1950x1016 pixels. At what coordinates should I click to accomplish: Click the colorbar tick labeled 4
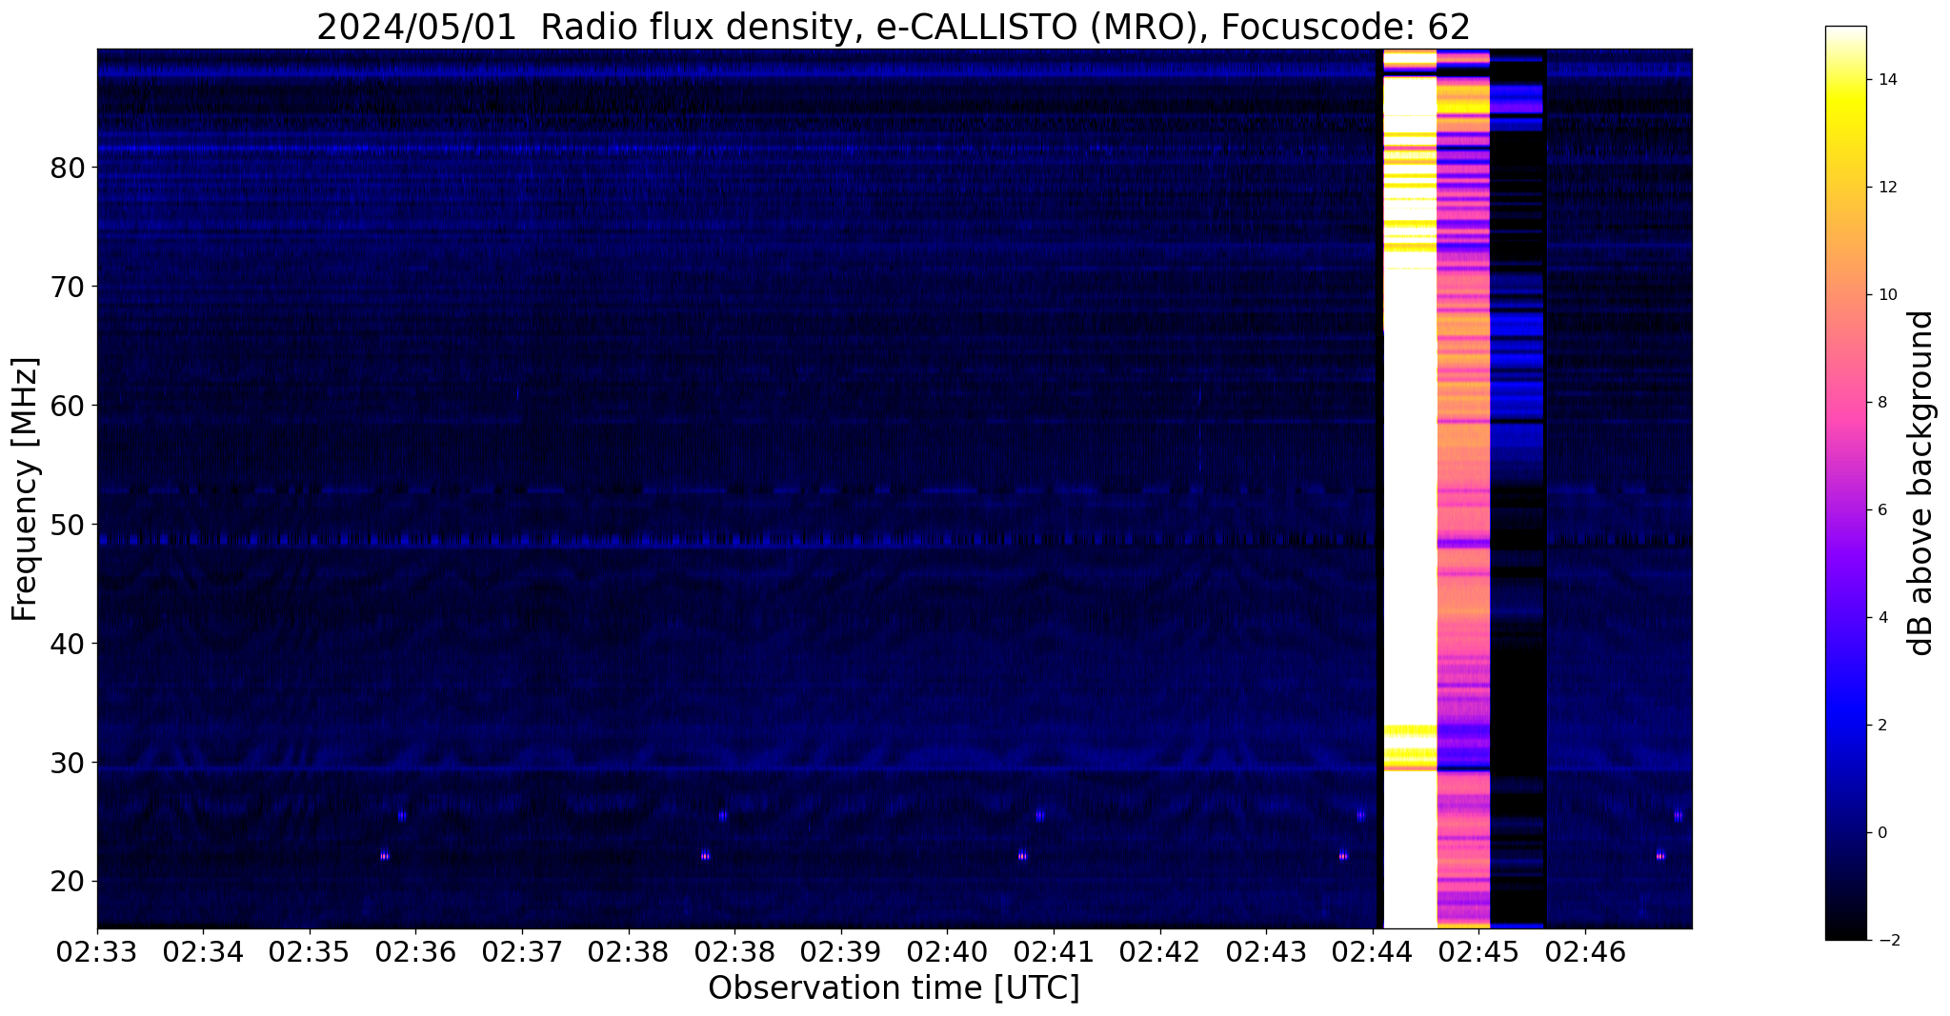coord(1881,618)
